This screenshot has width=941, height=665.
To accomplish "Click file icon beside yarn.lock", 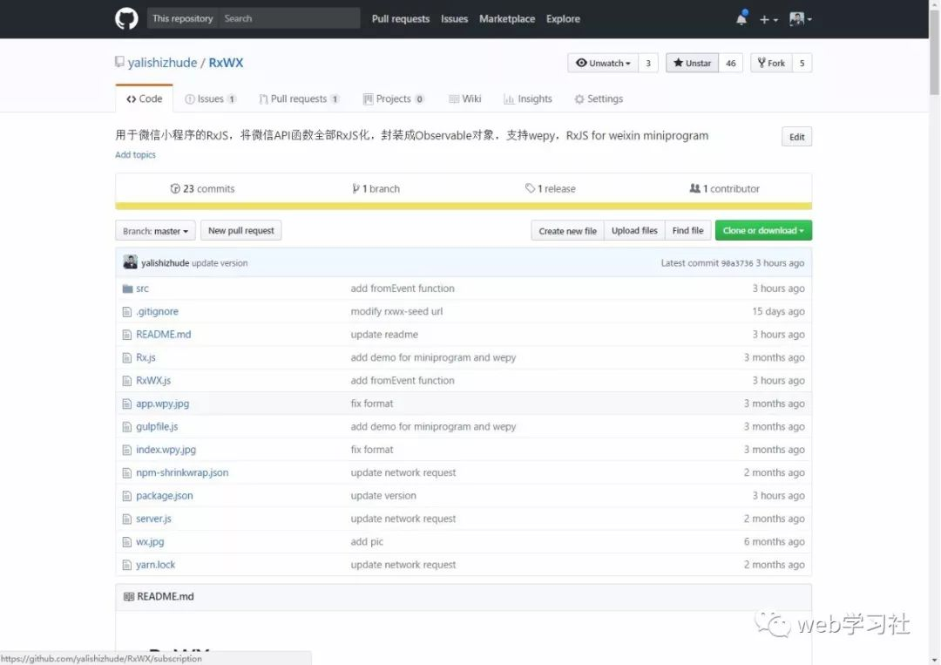I will 126,565.
